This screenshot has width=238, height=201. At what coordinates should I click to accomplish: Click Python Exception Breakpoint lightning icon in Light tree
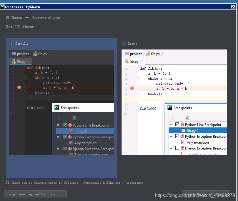click(182, 136)
